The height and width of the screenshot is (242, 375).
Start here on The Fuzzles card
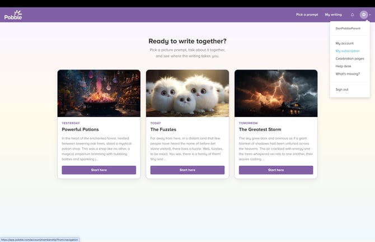pos(187,170)
